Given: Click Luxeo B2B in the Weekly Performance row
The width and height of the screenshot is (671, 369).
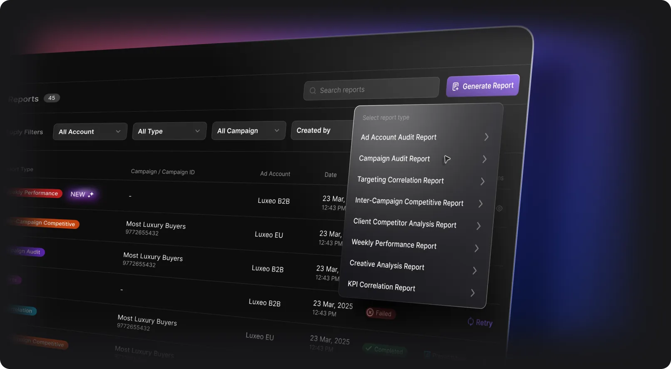Looking at the screenshot, I should (273, 201).
